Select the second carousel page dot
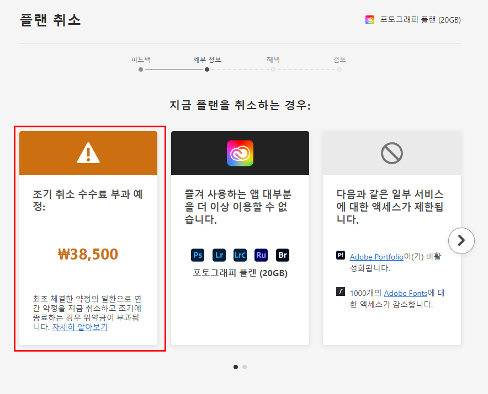 point(245,367)
